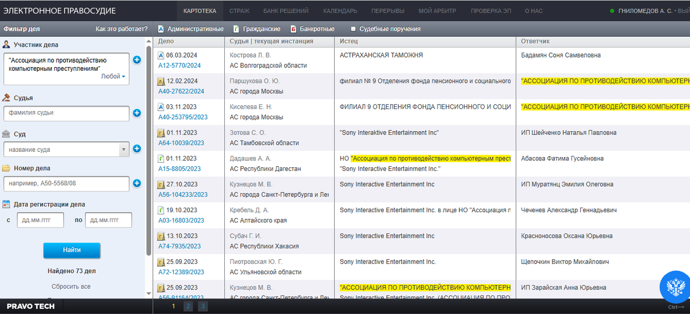690x314 pixels.
Task: Open Проверка ЭП tab
Action: click(x=490, y=11)
